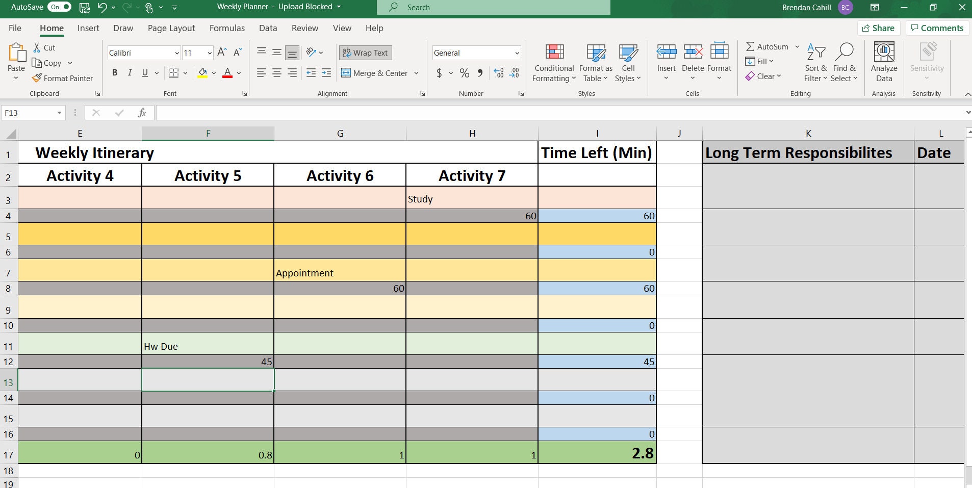Expand the Merge & Center options

point(416,73)
